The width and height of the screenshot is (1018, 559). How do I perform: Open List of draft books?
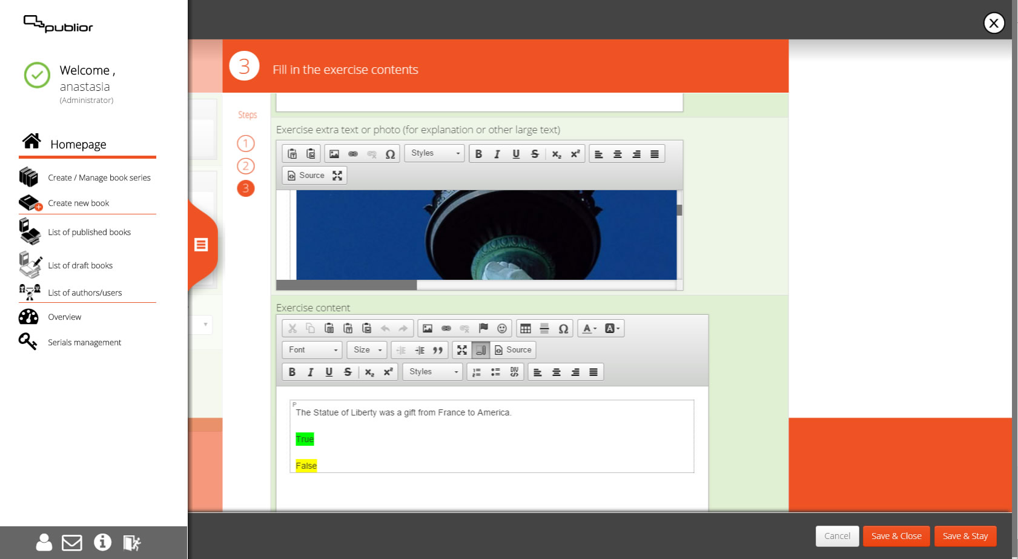(x=80, y=265)
